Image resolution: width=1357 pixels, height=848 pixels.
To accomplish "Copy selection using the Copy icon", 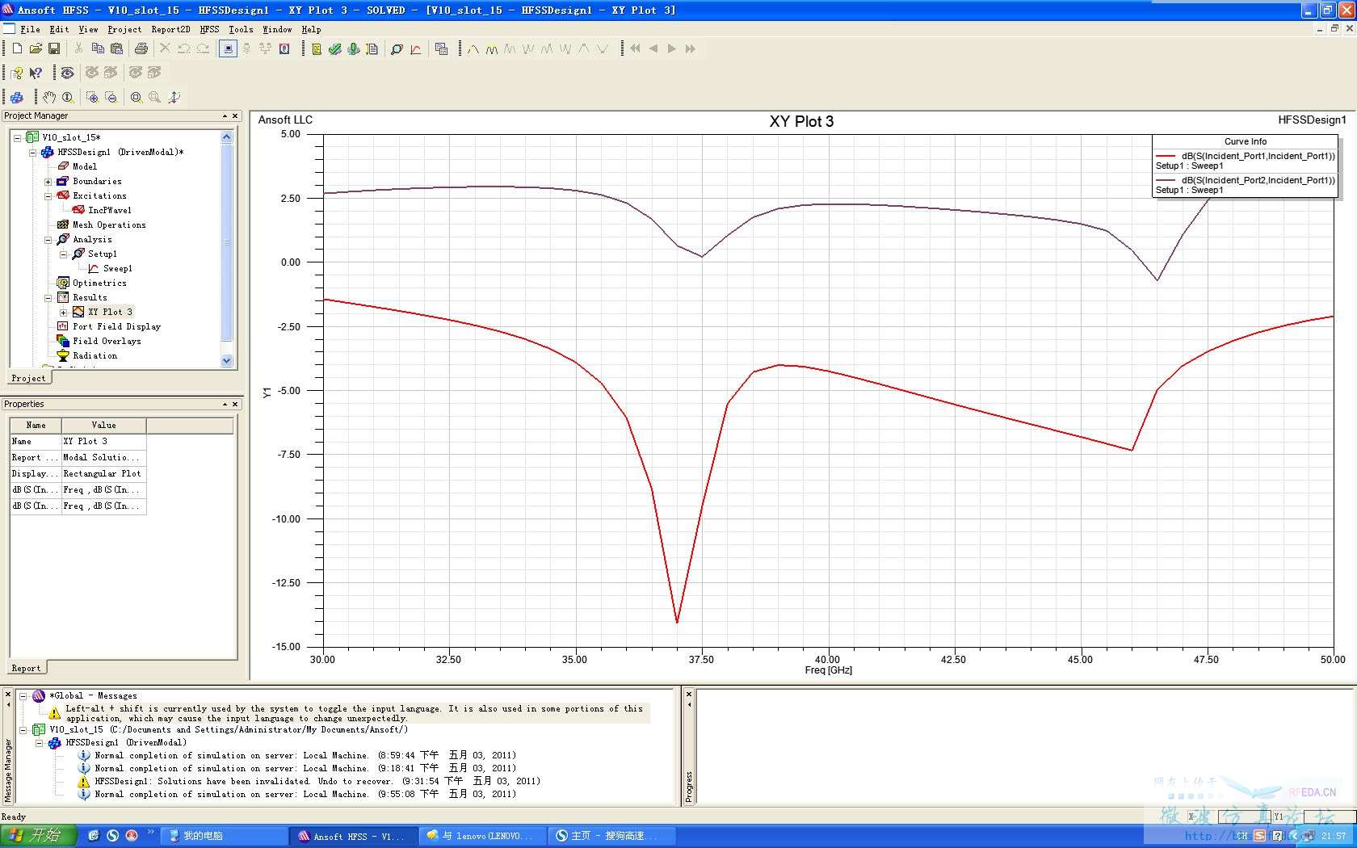I will click(x=98, y=48).
